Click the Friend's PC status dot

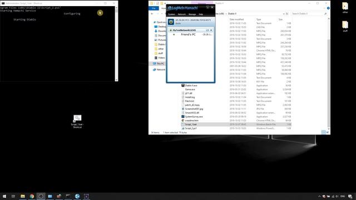click(174, 34)
